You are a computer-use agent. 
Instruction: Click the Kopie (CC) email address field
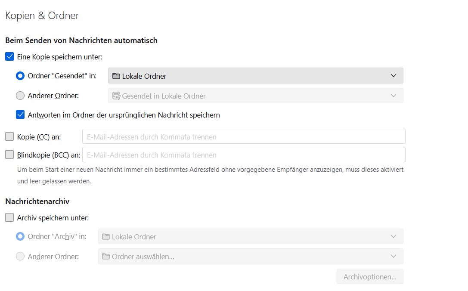[x=244, y=136]
